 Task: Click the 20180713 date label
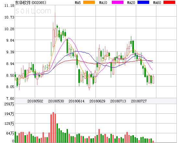[118, 101]
